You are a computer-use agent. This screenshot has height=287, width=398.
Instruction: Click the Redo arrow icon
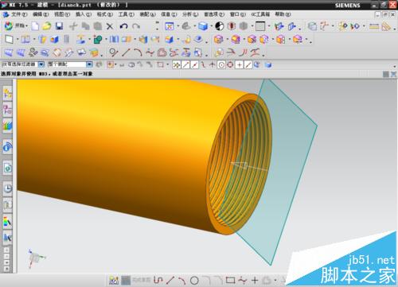coord(136,26)
